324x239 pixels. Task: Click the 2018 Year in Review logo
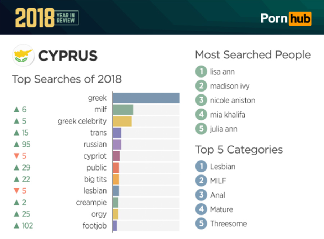(x=47, y=18)
